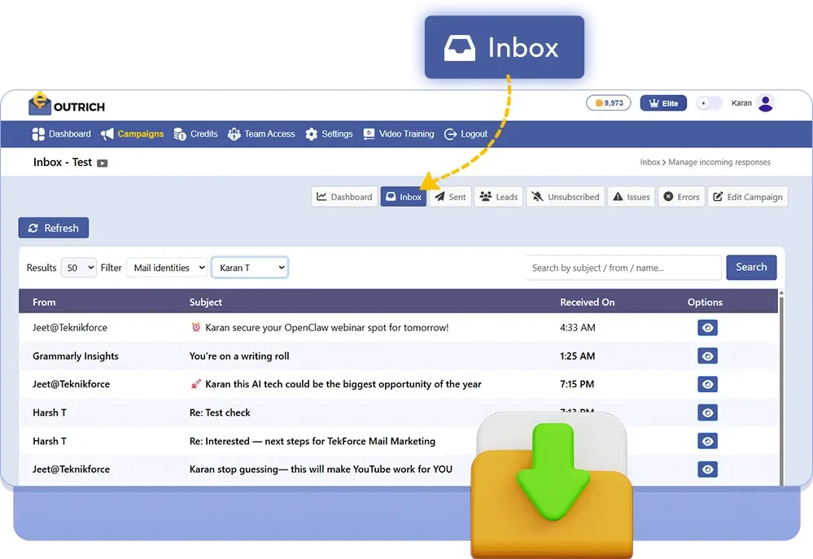Click the AI tech biggest opportunity subject
The width and height of the screenshot is (813, 559).
coord(336,384)
